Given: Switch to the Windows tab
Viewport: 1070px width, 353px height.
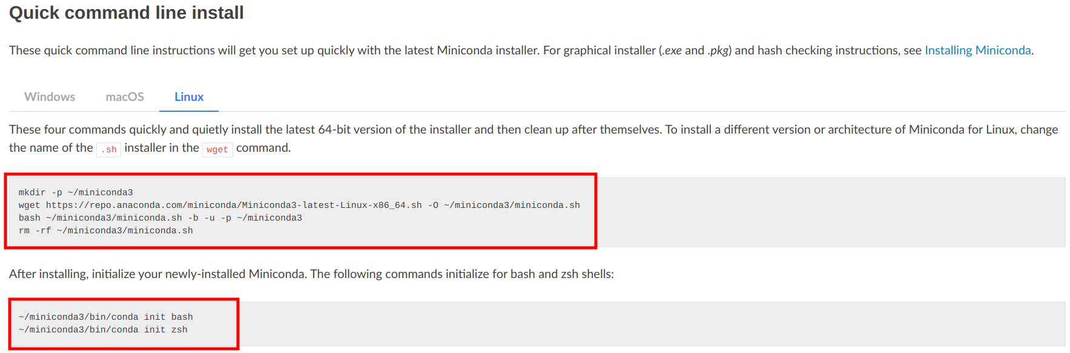Looking at the screenshot, I should coord(50,97).
